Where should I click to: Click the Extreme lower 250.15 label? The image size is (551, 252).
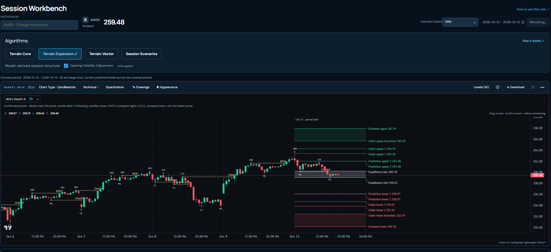coord(382,227)
